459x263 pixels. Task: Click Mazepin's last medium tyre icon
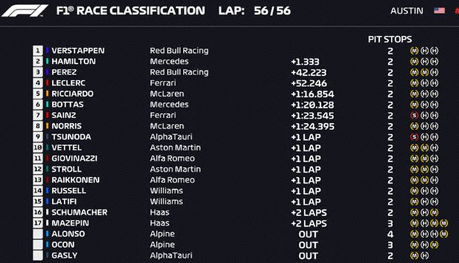click(444, 223)
